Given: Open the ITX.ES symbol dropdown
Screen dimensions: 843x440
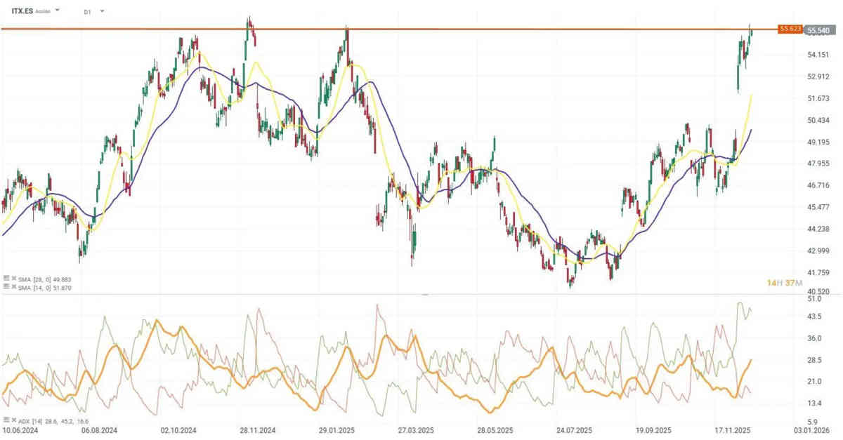Looking at the screenshot, I should [56, 11].
